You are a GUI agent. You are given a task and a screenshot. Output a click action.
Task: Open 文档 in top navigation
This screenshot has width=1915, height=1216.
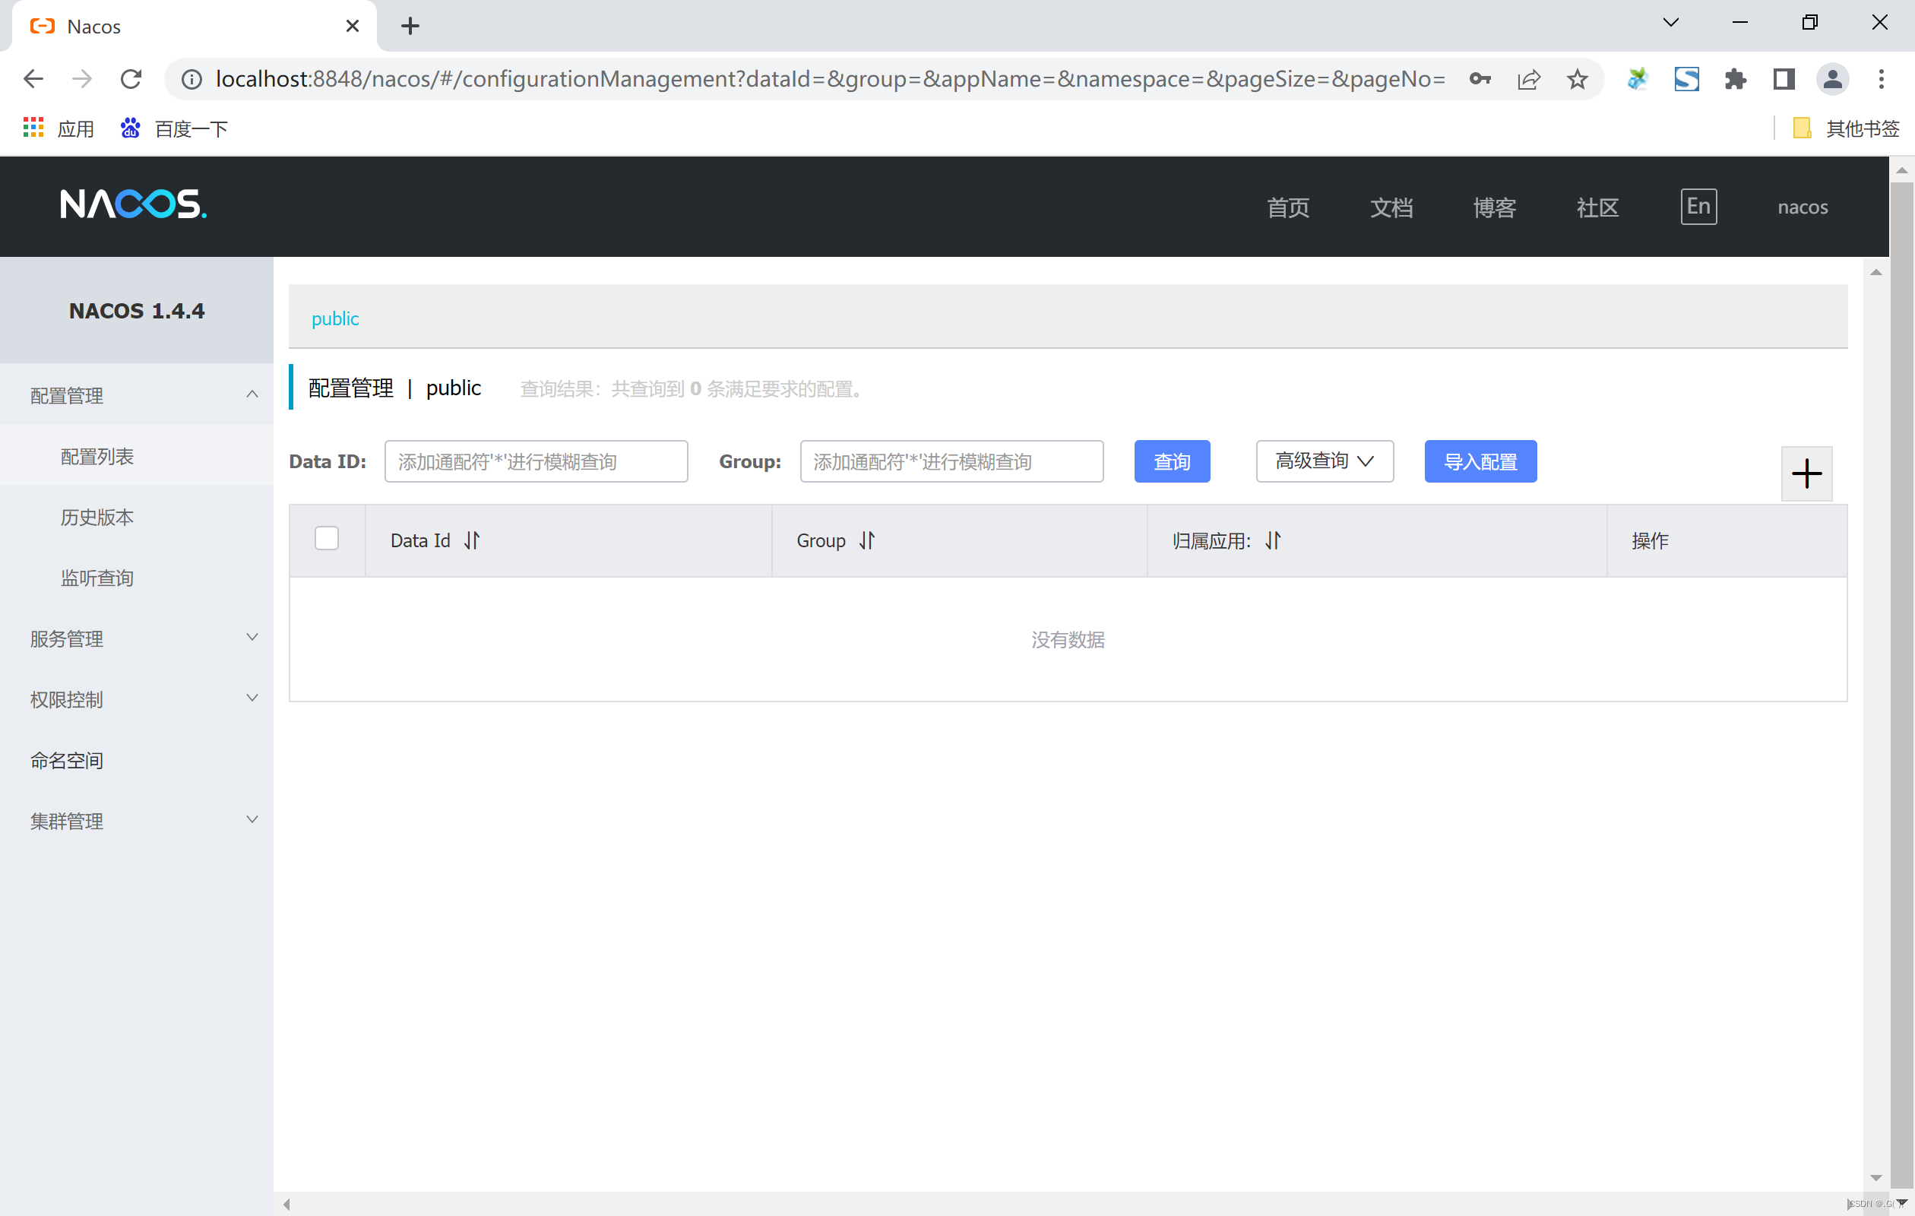point(1391,207)
